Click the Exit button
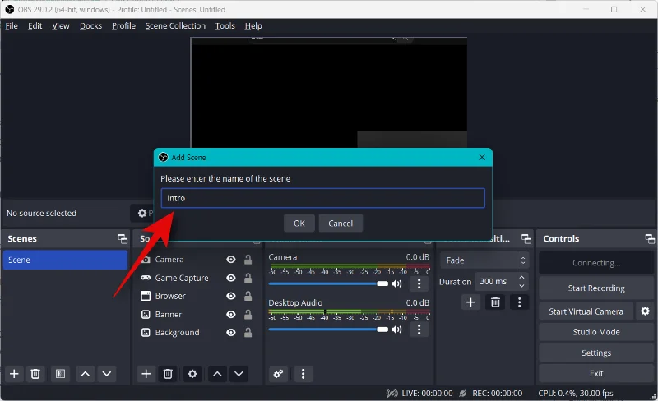Screen dimensions: 658x401 (x=596, y=373)
